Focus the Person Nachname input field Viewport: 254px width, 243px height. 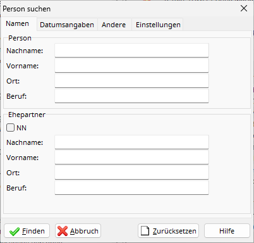(x=131, y=51)
